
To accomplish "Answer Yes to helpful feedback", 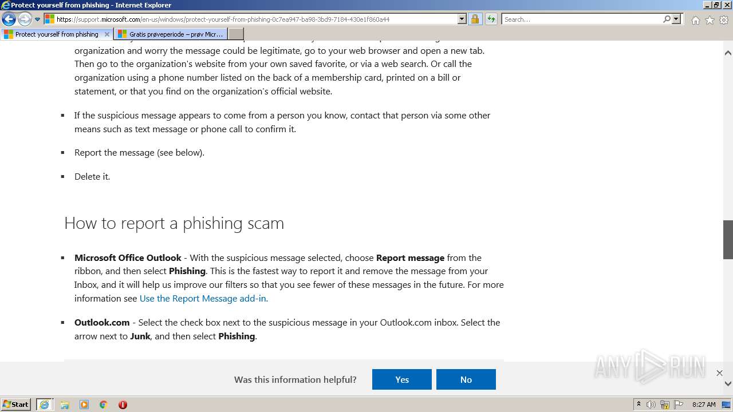I will (402, 379).
